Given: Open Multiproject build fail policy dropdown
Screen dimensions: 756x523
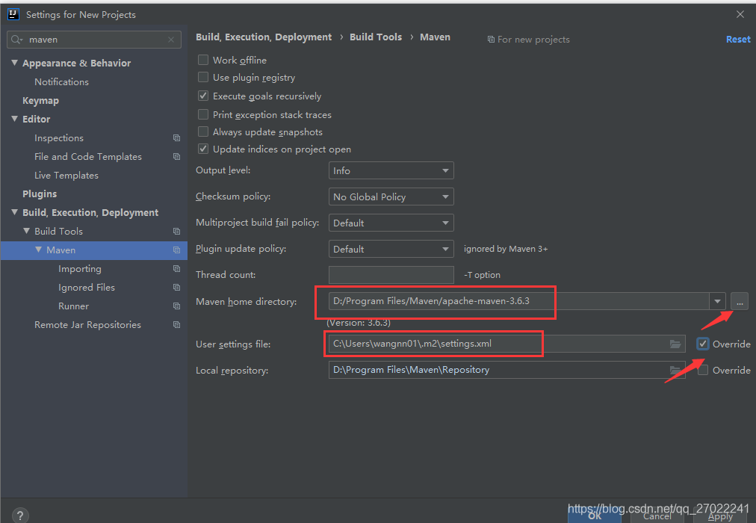Looking at the screenshot, I should (391, 223).
